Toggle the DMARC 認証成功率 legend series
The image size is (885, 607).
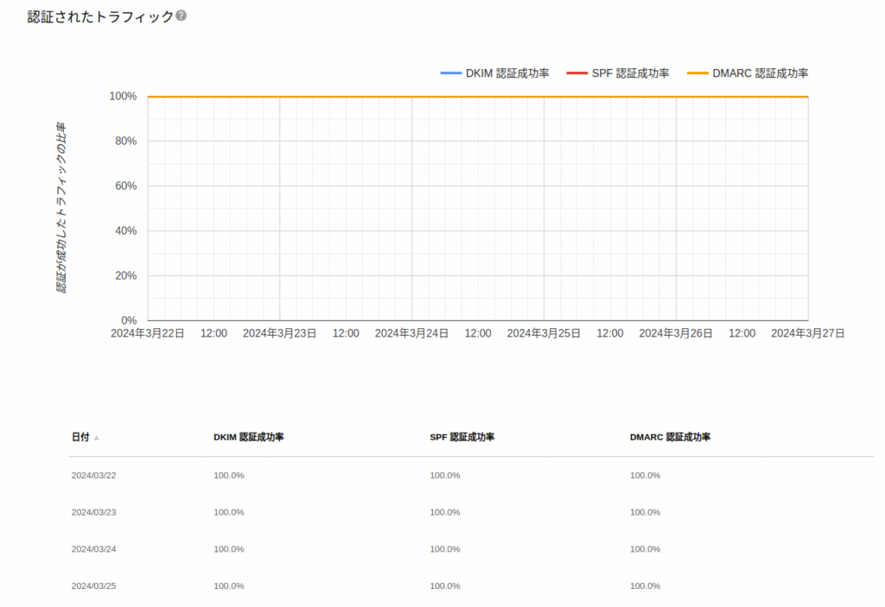point(748,73)
